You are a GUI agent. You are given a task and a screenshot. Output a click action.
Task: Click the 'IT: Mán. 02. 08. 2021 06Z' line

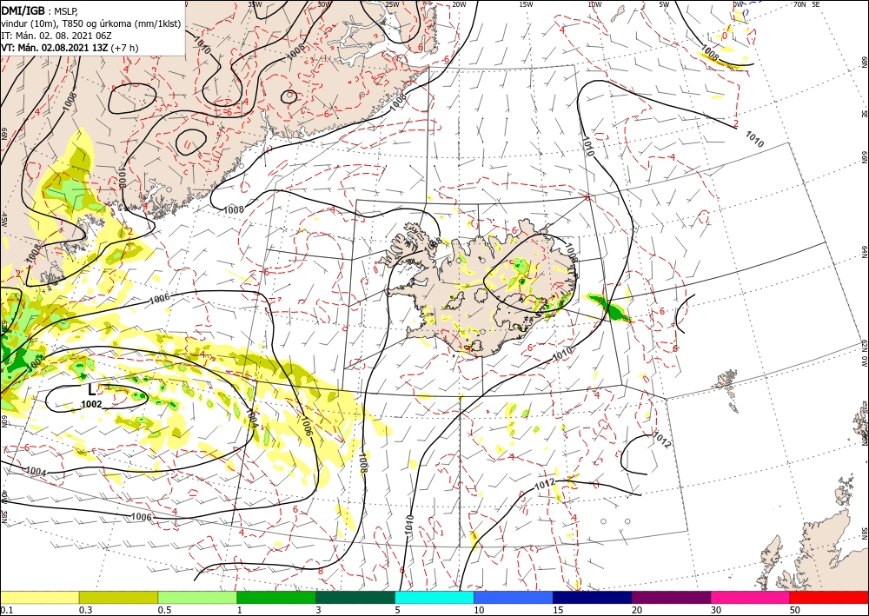pyautogui.click(x=56, y=36)
